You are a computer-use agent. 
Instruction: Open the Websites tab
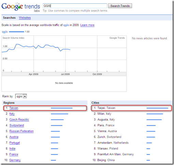pyautogui.click(x=25, y=18)
